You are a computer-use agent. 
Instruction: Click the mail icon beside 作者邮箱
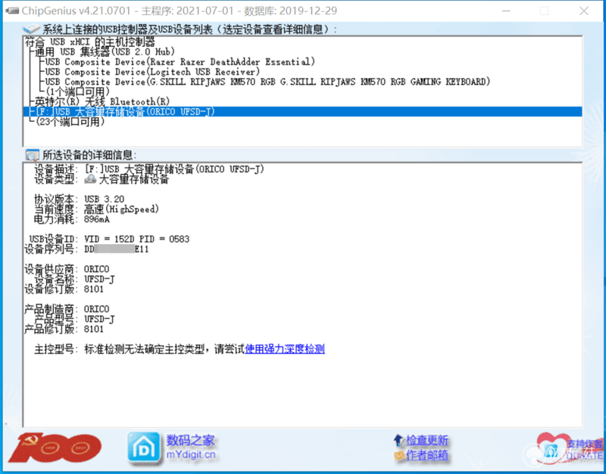coord(399,456)
